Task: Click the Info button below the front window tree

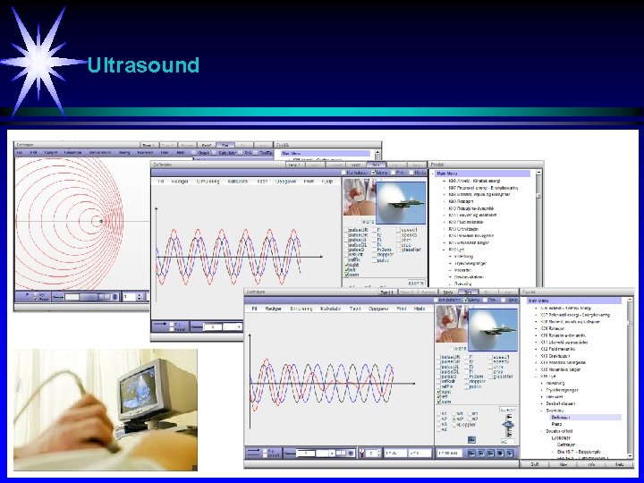Action: (592, 464)
